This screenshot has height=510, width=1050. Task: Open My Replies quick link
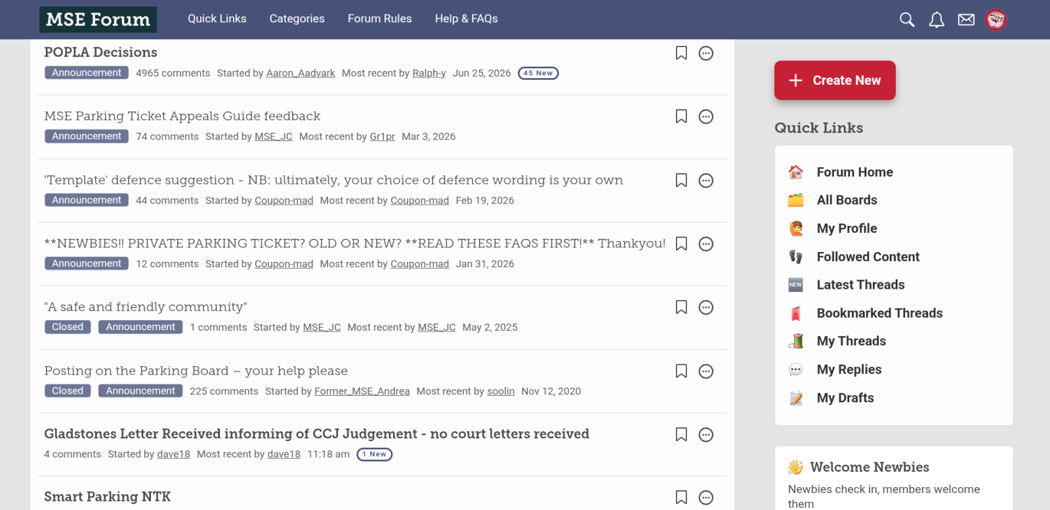(x=849, y=370)
